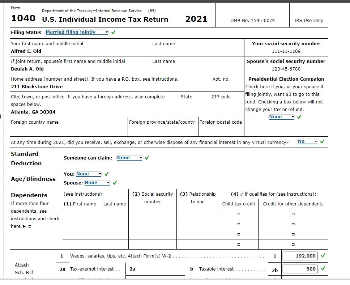Screen dimensions: 350x285
Task: Click the checkmark next to wages amount 192,000
Action: [x=324, y=255]
